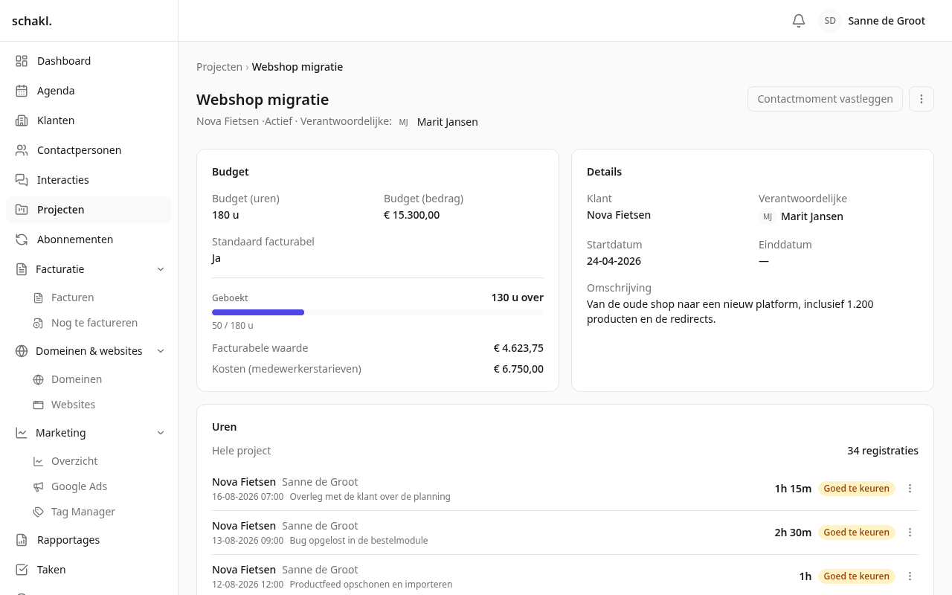This screenshot has width=952, height=595.
Task: Click entry Overleg met de klant over de planning
Action: click(x=370, y=497)
